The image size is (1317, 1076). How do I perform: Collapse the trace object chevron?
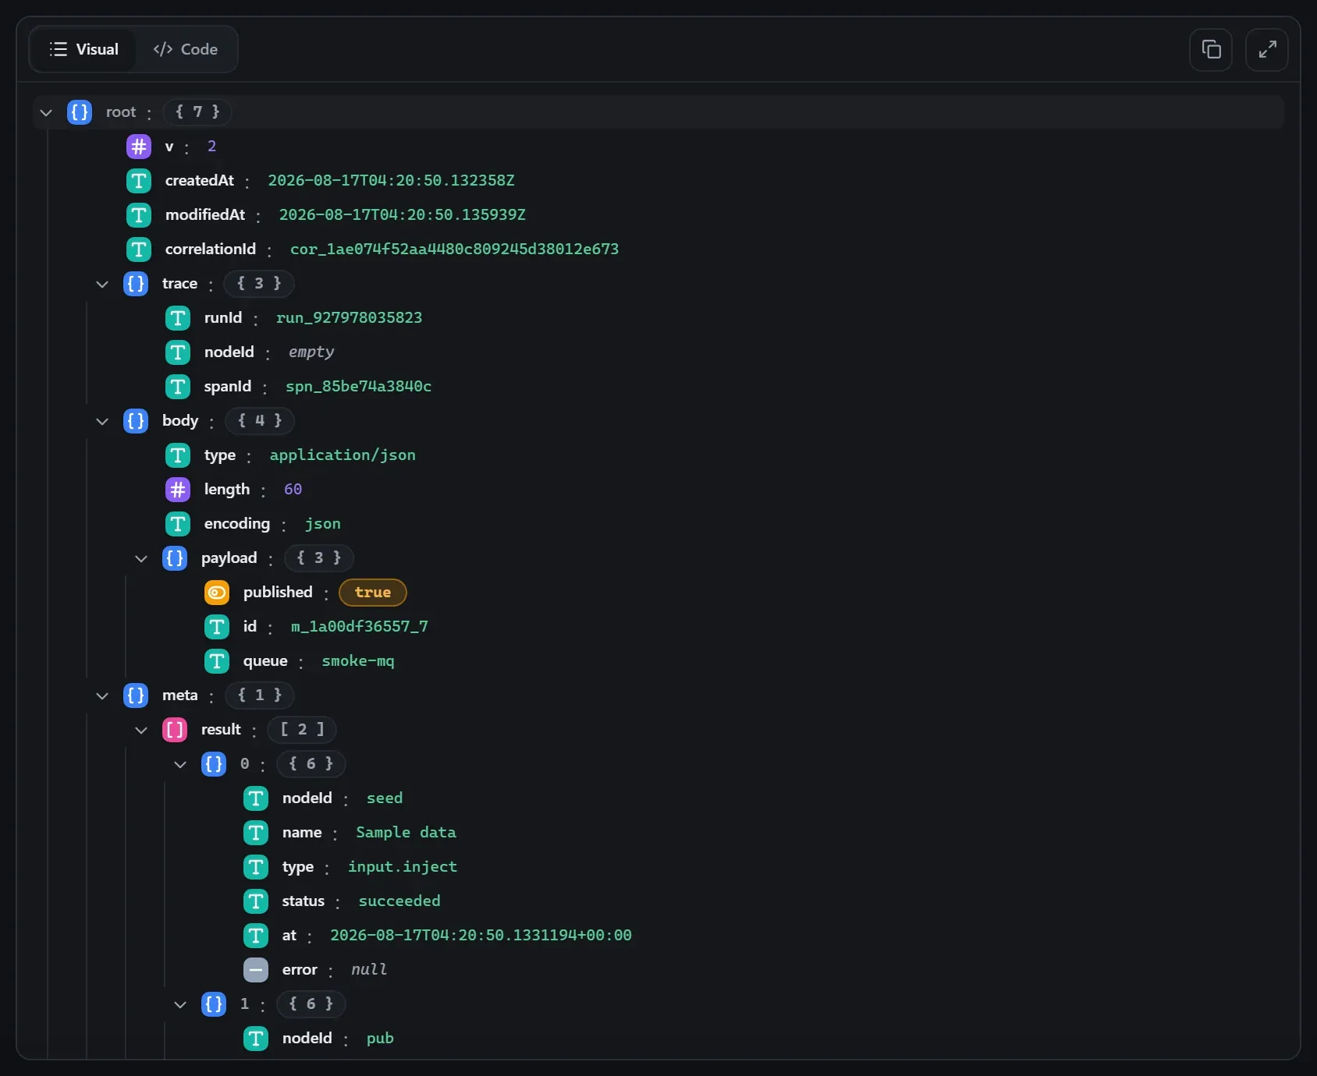click(102, 284)
